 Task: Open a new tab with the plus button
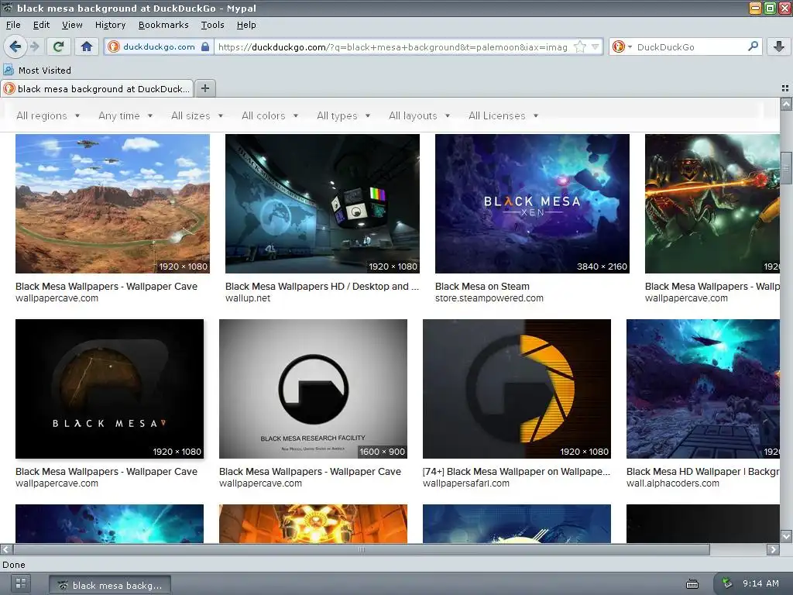tap(204, 88)
